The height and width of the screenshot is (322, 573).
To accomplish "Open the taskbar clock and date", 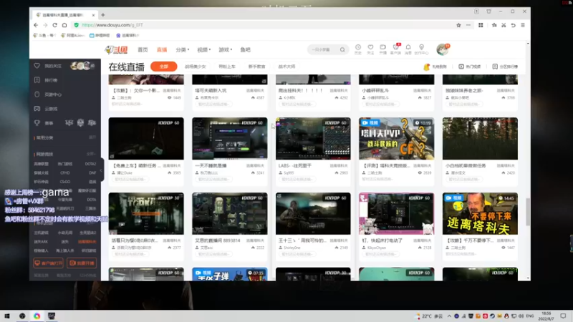I will coord(546,316).
